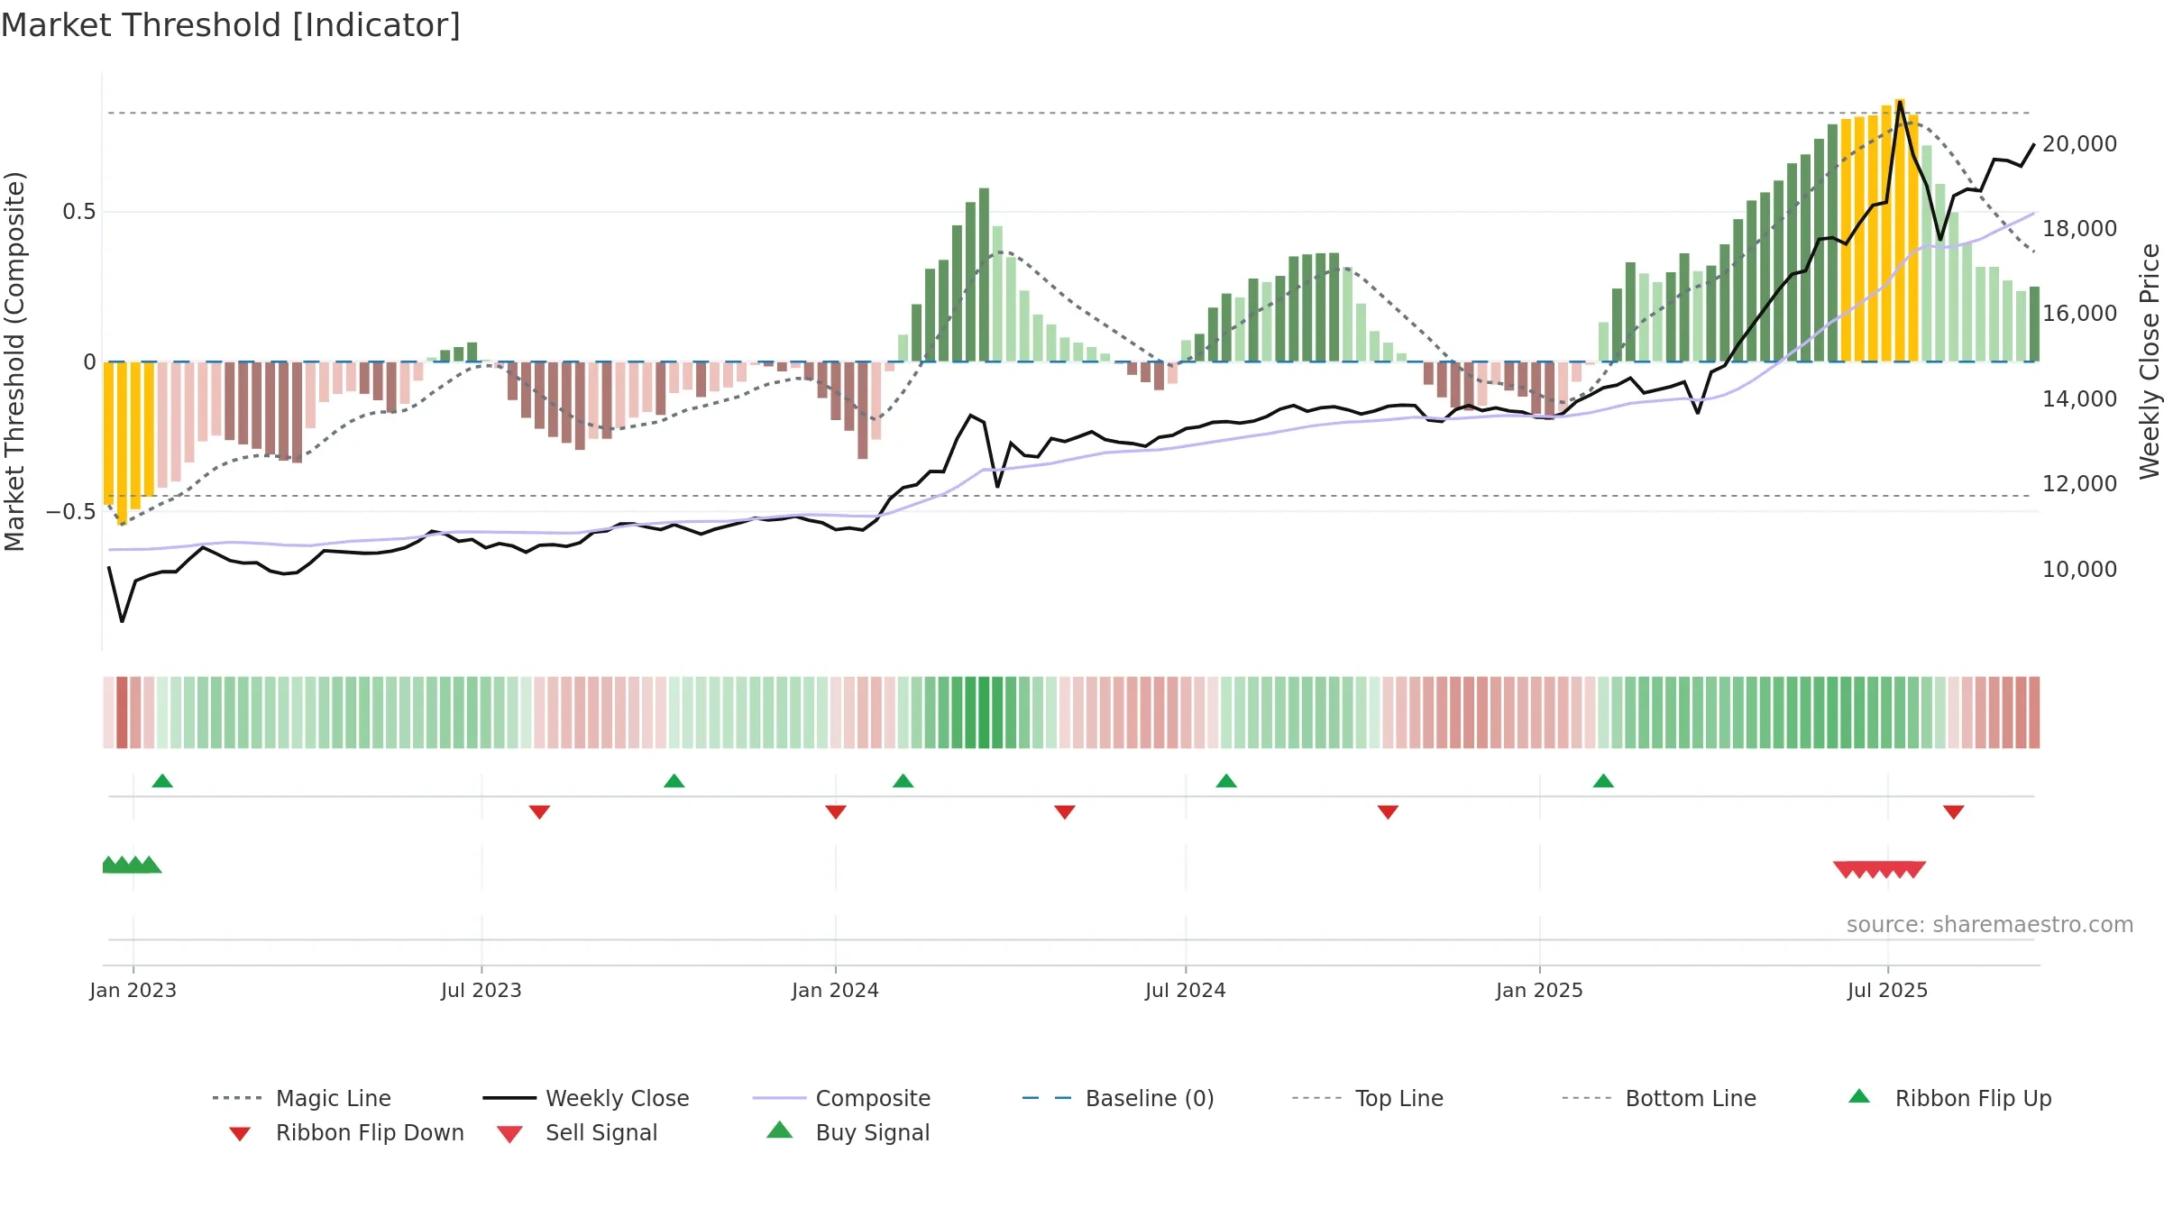Click the ribbon flip down marker in spring 2024
2164x1217 pixels.
click(x=1065, y=812)
